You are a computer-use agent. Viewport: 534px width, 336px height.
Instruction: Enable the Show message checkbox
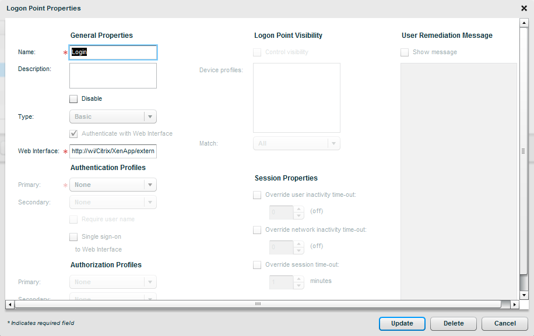(x=405, y=52)
